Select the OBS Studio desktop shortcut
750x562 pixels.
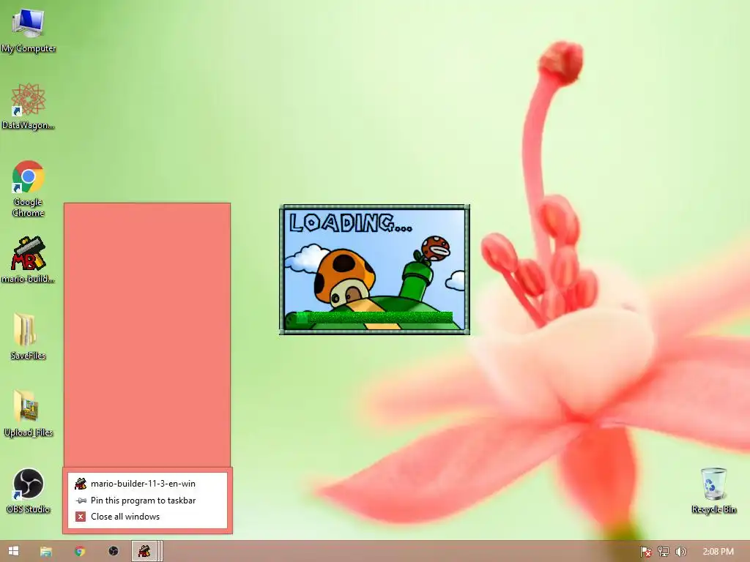(29, 491)
